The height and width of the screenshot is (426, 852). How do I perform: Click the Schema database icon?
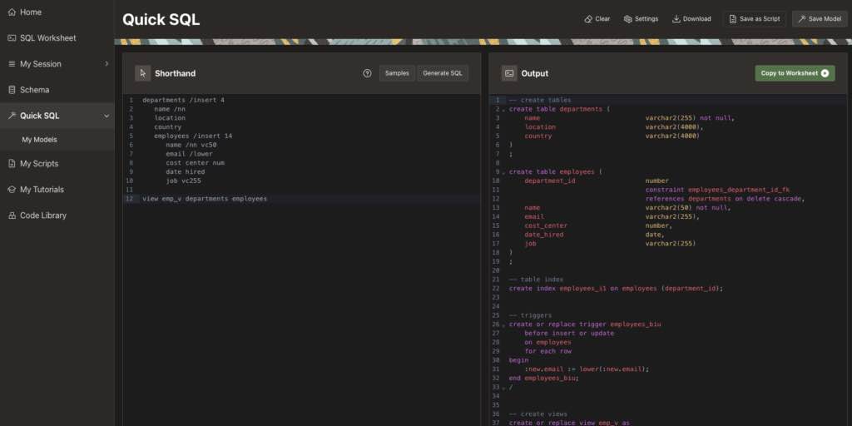[x=12, y=90]
